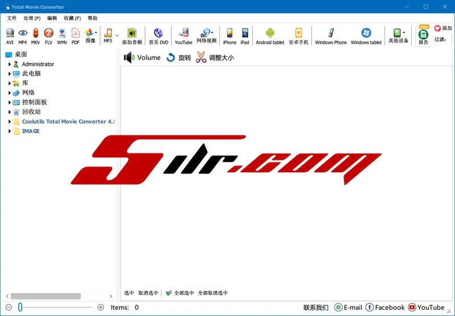This screenshot has height=316, width=455.
Task: Click the 其他设备 other devices icon
Action: (399, 35)
